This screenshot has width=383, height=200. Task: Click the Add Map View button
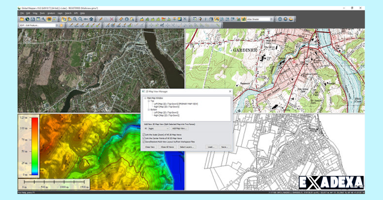tap(180, 128)
